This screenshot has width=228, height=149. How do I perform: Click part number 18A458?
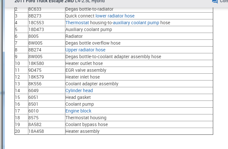[x=36, y=131]
